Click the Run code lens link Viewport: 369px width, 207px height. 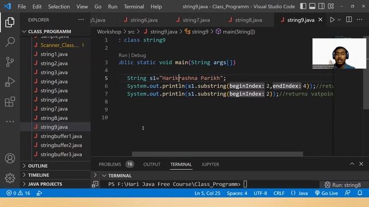[x=123, y=55]
